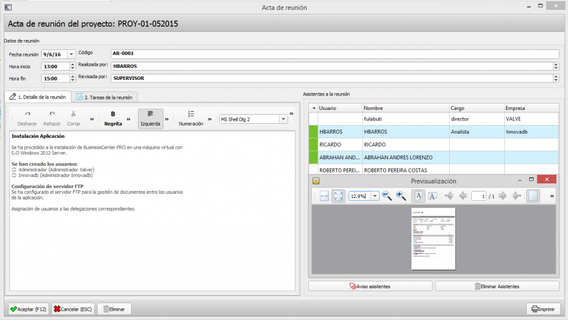Image resolution: width=568 pixels, height=320 pixels.
Task: Apply Numeración numbered list
Action: point(191,119)
